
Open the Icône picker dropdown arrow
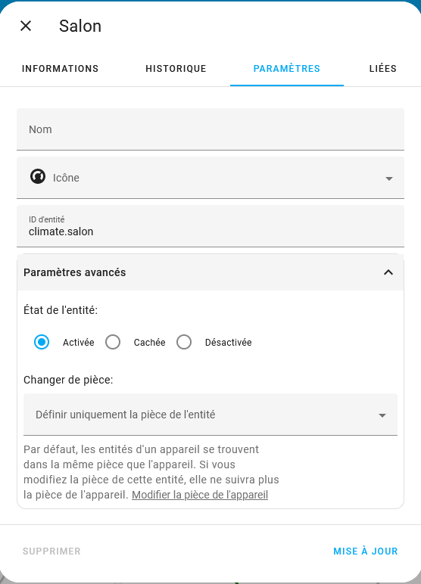[388, 179]
